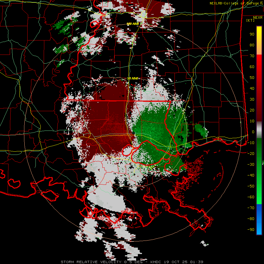
Task: Click the -10 value on the velocity scale
Action: pos(251,143)
